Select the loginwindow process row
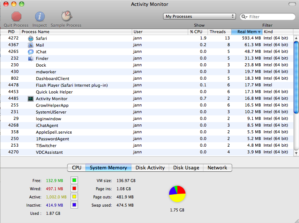 pos(147,119)
